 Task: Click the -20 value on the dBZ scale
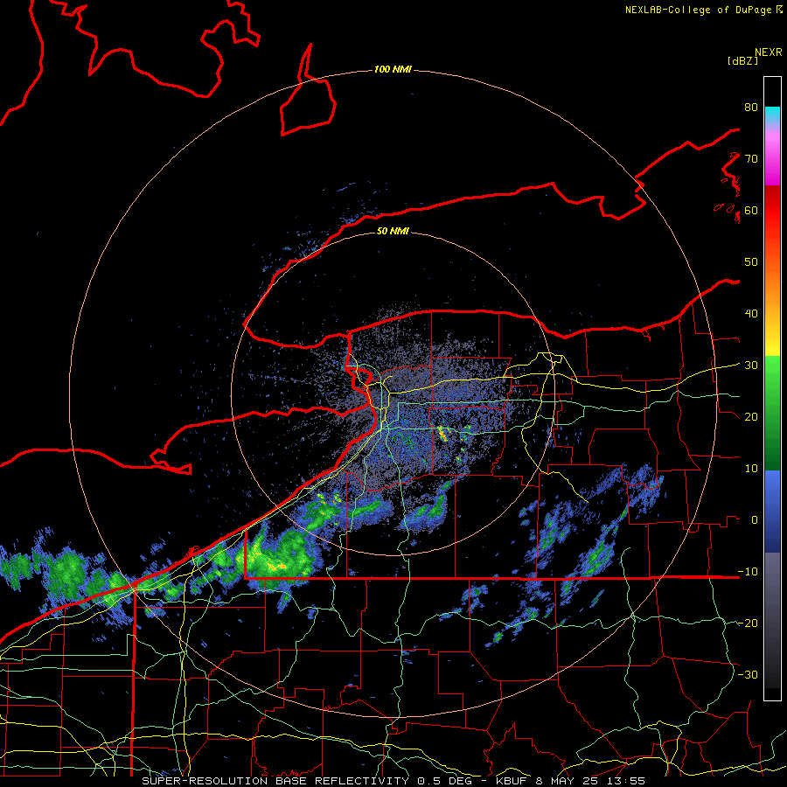coord(748,623)
